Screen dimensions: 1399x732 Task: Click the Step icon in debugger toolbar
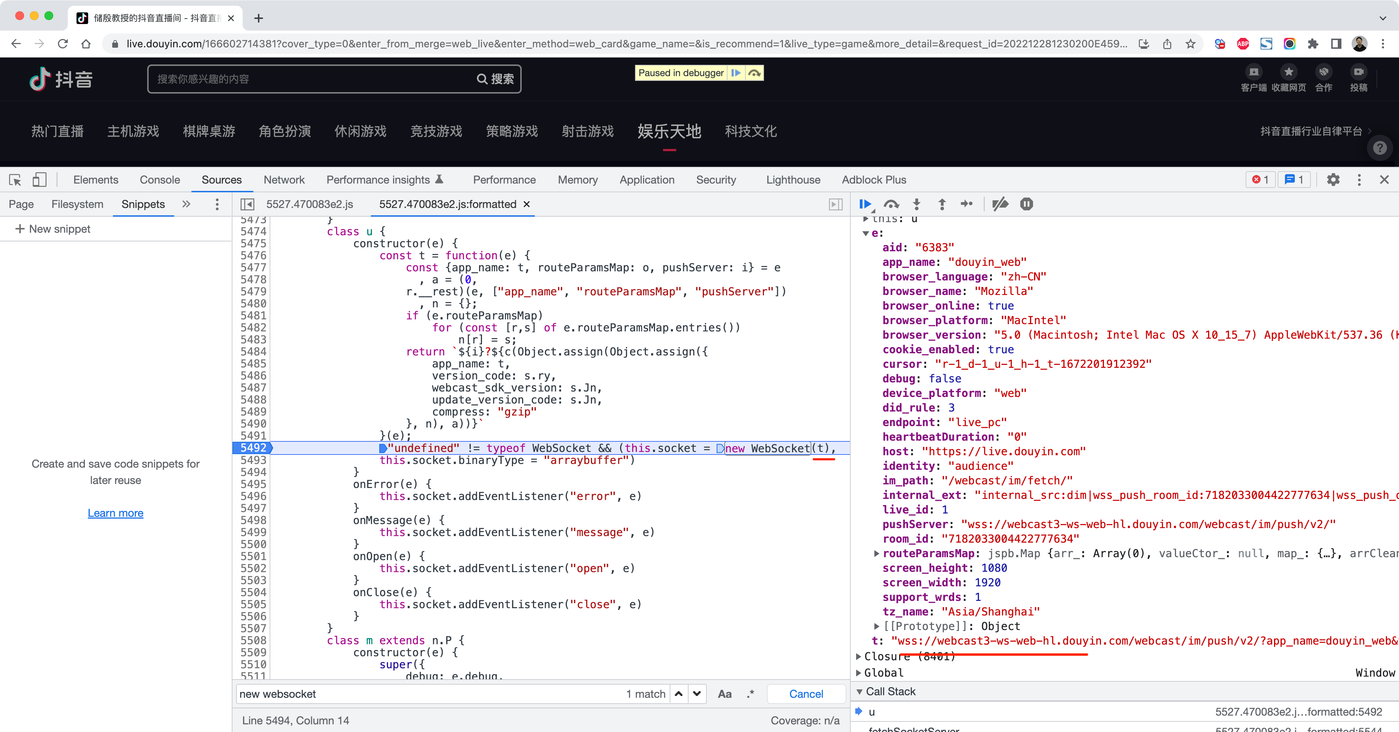[x=967, y=204]
